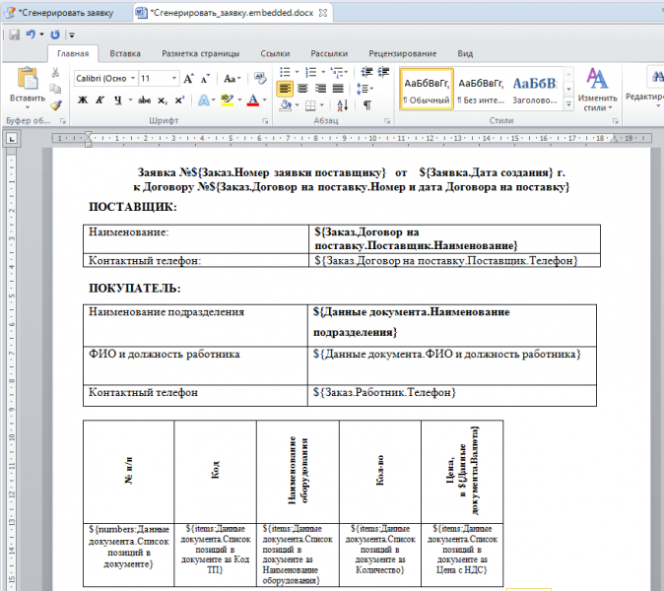This screenshot has width=664, height=591.
Task: Toggle bold with the Ж button
Action: (83, 100)
